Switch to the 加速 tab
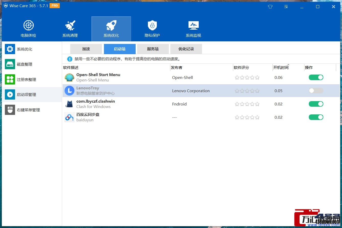 click(x=86, y=49)
